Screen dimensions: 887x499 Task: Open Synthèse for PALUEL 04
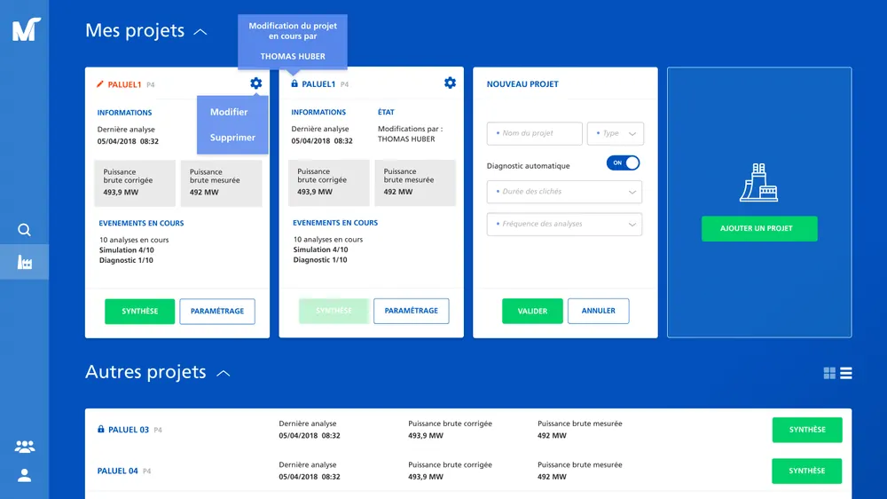tap(807, 471)
